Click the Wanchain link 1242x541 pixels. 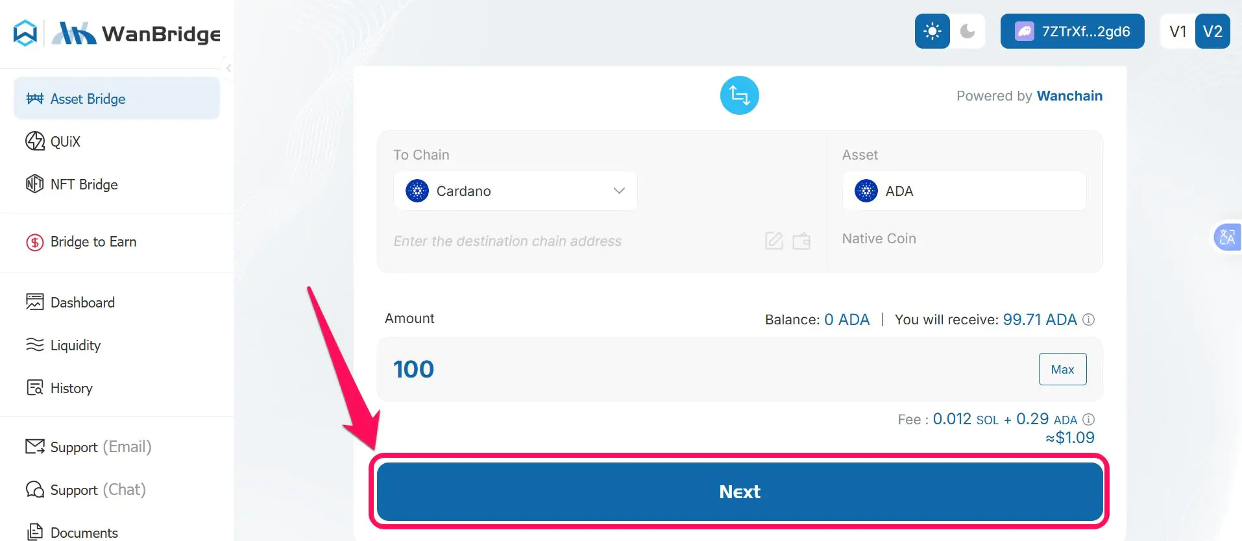[1069, 95]
